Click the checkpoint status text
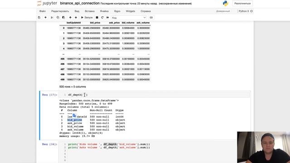This screenshot has height=163, width=290. point(129,4)
